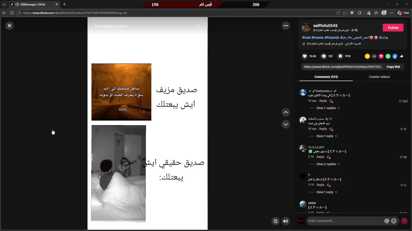
Task: Close the TikTok video viewer with X
Action: [x=9, y=26]
